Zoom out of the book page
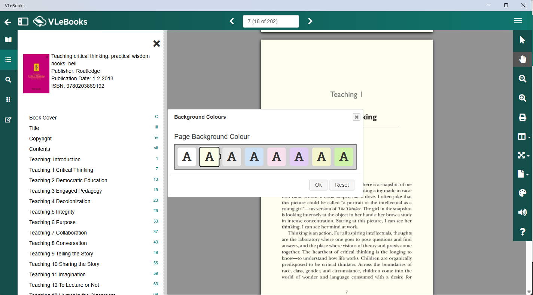The height and width of the screenshot is (295, 533). tap(523, 79)
